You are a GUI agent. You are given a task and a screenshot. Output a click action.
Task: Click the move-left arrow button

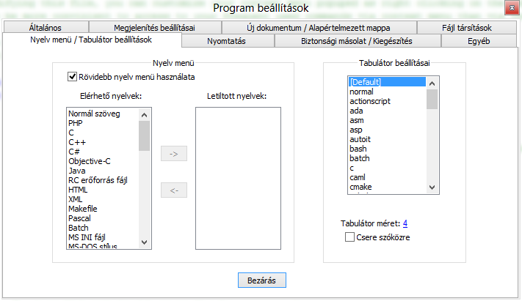pyautogui.click(x=174, y=190)
